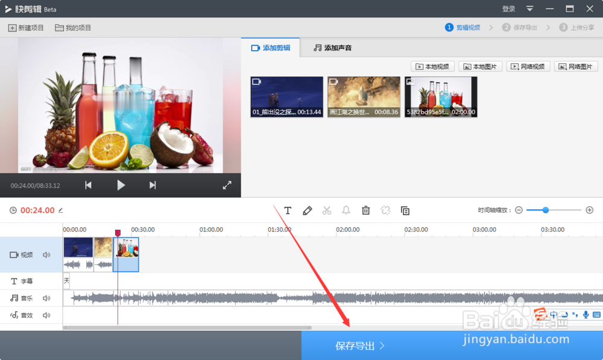Select the second golden clip on the timeline
Viewport: 603px width, 360px height.
(103, 254)
